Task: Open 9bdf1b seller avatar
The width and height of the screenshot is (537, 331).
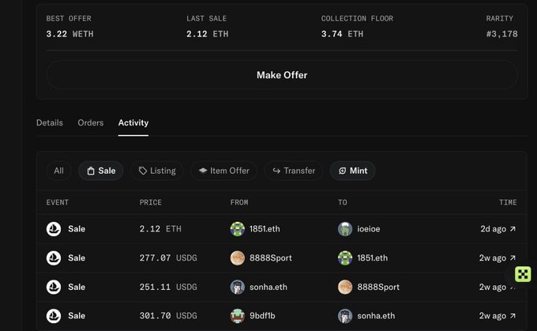Action: click(238, 316)
